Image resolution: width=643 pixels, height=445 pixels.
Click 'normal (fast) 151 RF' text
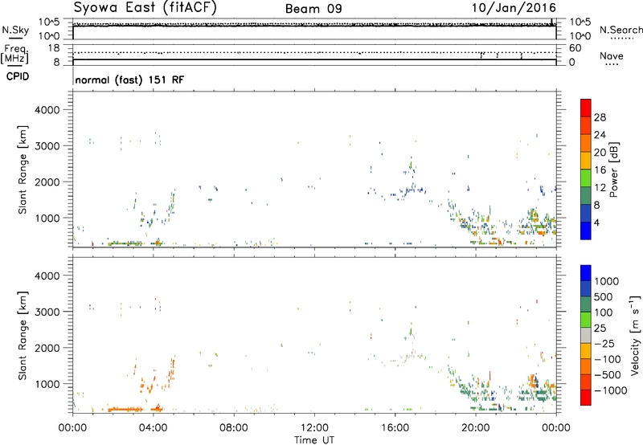coord(129,80)
